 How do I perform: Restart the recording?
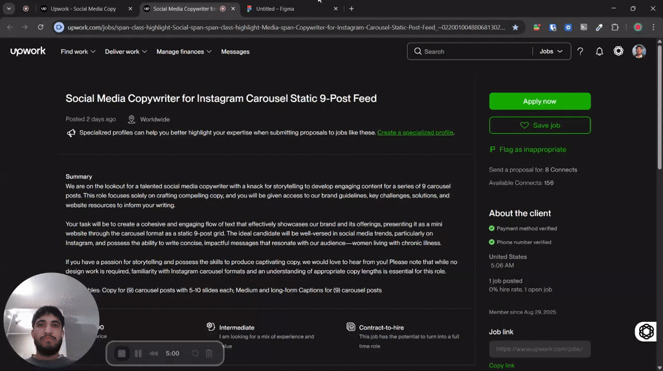coord(195,354)
